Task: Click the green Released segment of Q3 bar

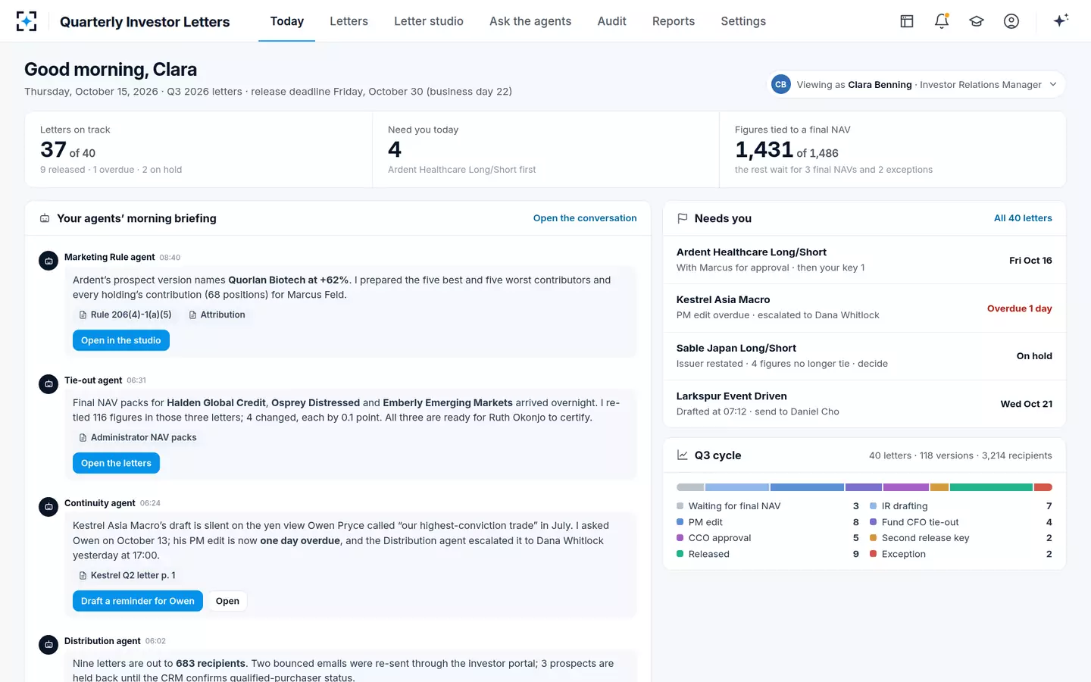Action: point(991,487)
